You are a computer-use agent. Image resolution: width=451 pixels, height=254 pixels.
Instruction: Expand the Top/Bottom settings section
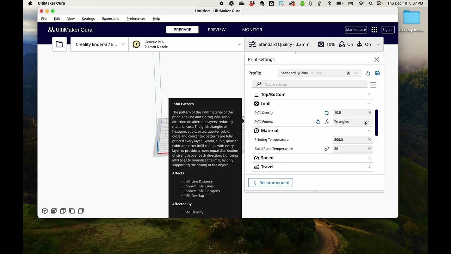pyautogui.click(x=312, y=95)
